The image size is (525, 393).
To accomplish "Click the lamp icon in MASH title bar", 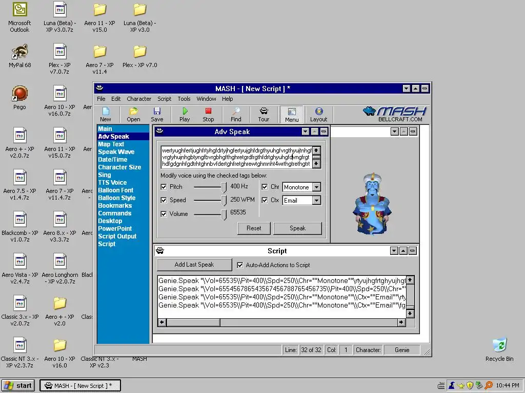I will point(99,88).
